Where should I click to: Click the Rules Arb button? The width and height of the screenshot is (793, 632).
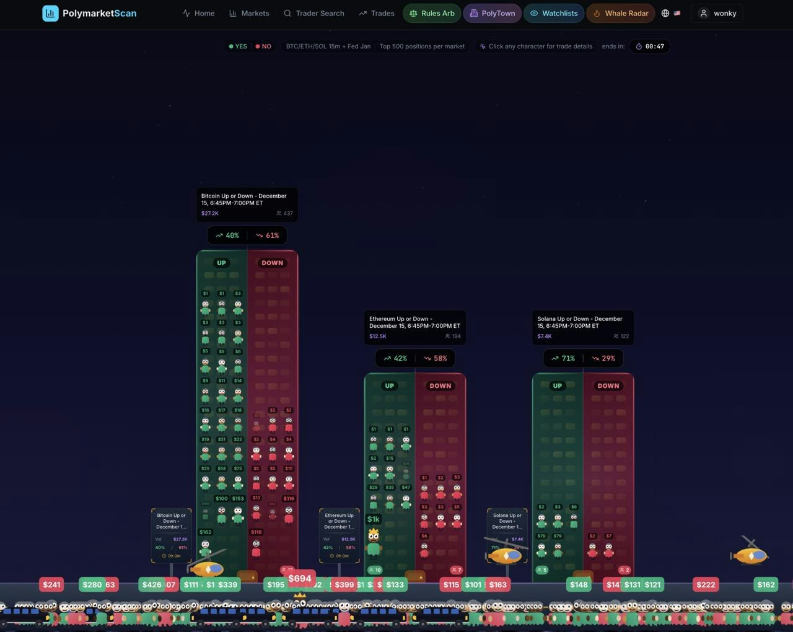432,13
